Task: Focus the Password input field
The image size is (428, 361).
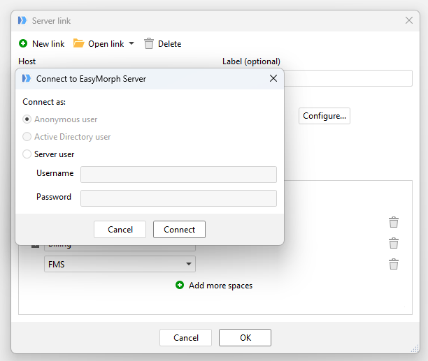Action: [178, 198]
